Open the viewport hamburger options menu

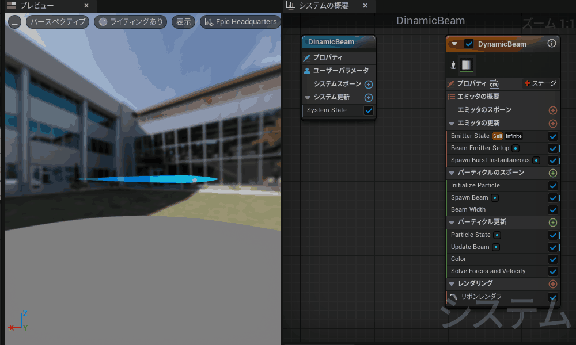(15, 22)
